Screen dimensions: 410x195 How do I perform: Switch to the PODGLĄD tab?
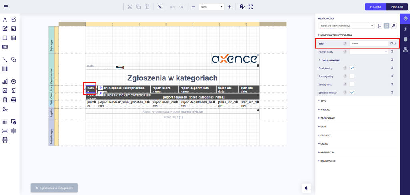pos(397,7)
